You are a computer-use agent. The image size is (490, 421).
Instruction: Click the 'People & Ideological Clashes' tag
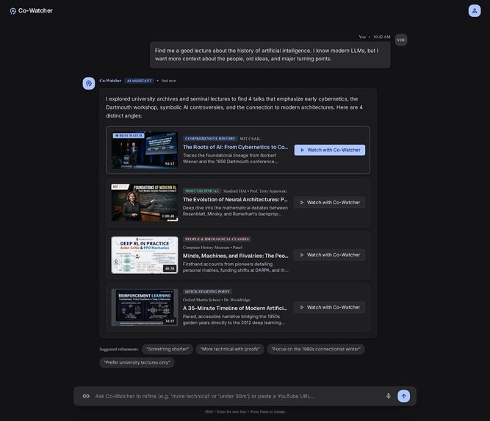click(217, 239)
